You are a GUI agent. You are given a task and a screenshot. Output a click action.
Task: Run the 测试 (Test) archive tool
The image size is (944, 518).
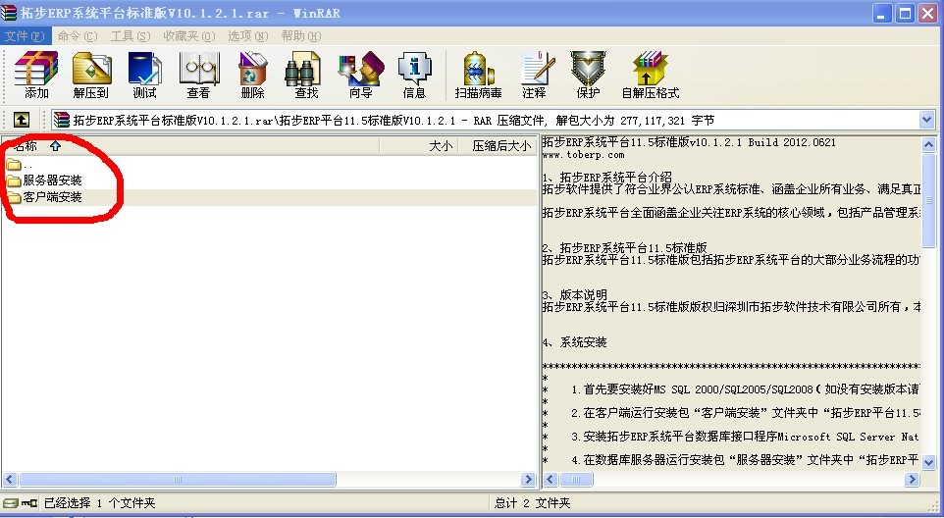pyautogui.click(x=144, y=75)
